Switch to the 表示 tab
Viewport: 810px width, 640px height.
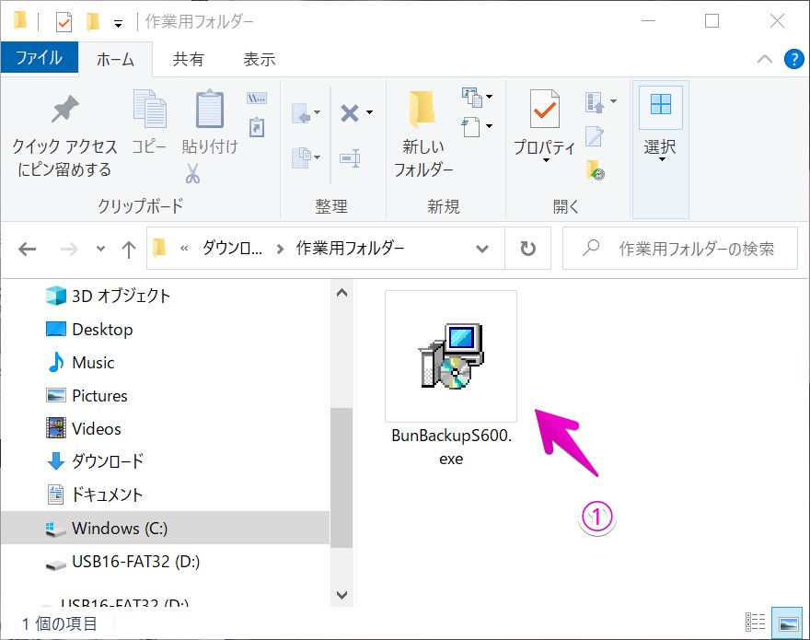point(260,60)
